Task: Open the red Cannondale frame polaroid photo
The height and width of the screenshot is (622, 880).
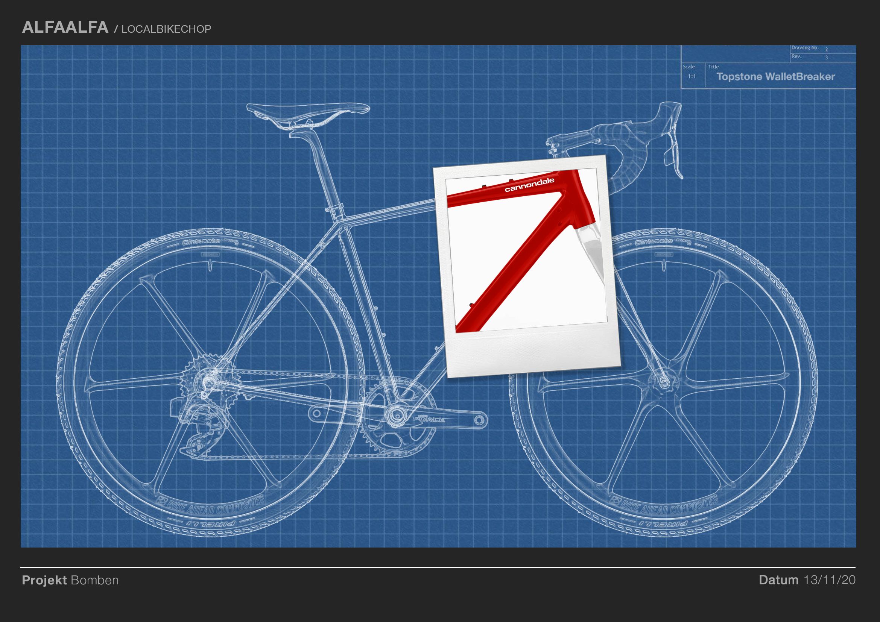Action: point(527,266)
